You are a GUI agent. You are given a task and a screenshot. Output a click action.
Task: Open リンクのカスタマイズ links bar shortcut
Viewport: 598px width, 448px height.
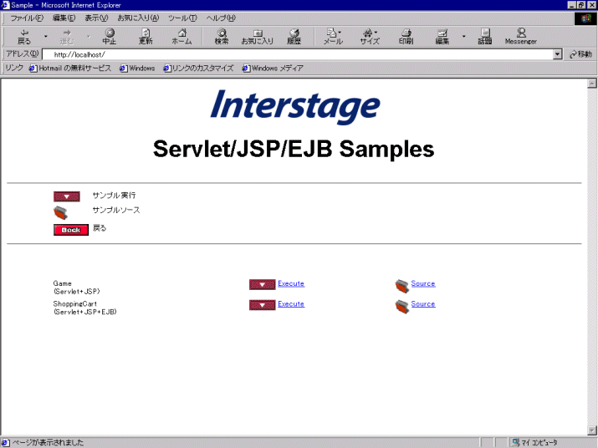[198, 69]
